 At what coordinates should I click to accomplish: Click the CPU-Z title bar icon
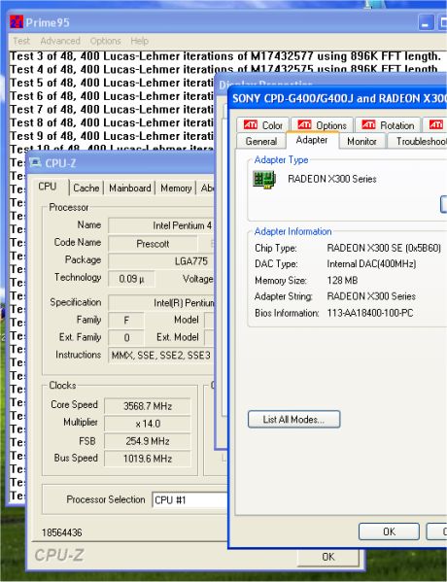coord(36,163)
